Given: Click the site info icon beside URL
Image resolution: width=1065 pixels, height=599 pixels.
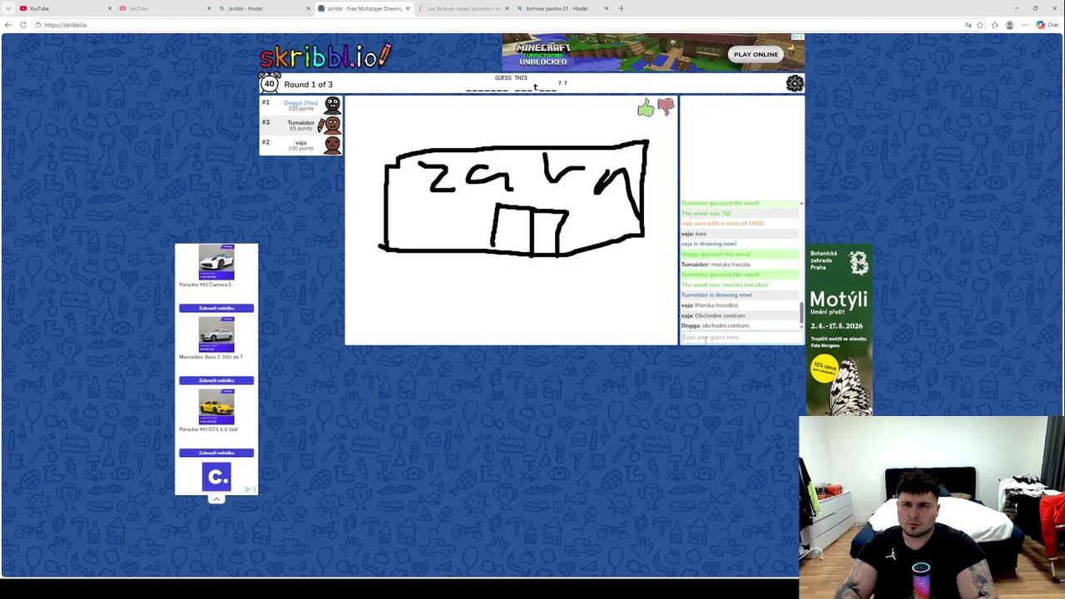Looking at the screenshot, I should tap(38, 25).
